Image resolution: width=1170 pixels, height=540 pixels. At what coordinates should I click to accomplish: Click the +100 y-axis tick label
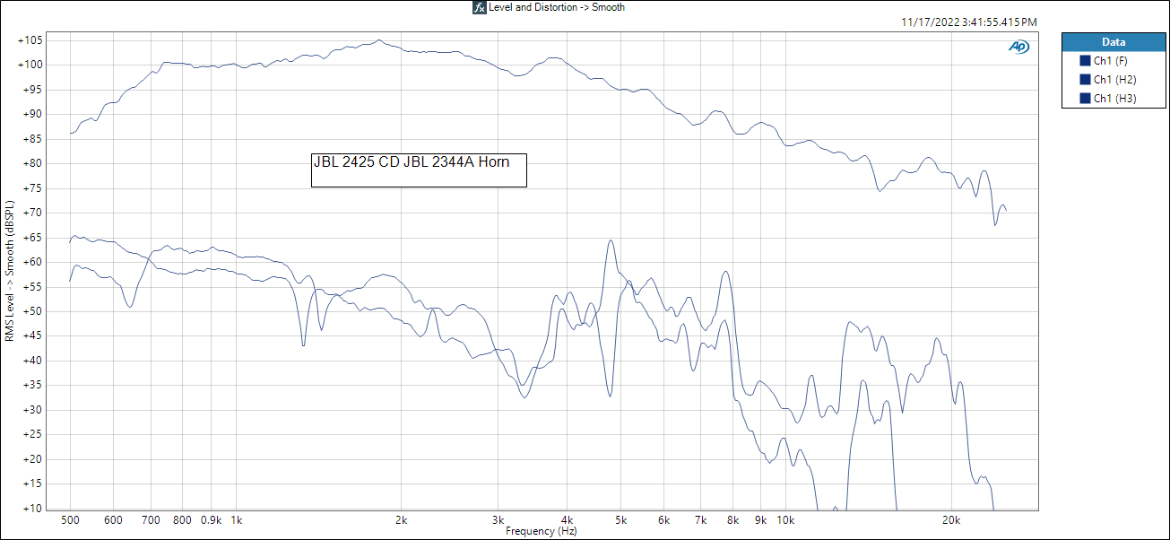(x=30, y=65)
